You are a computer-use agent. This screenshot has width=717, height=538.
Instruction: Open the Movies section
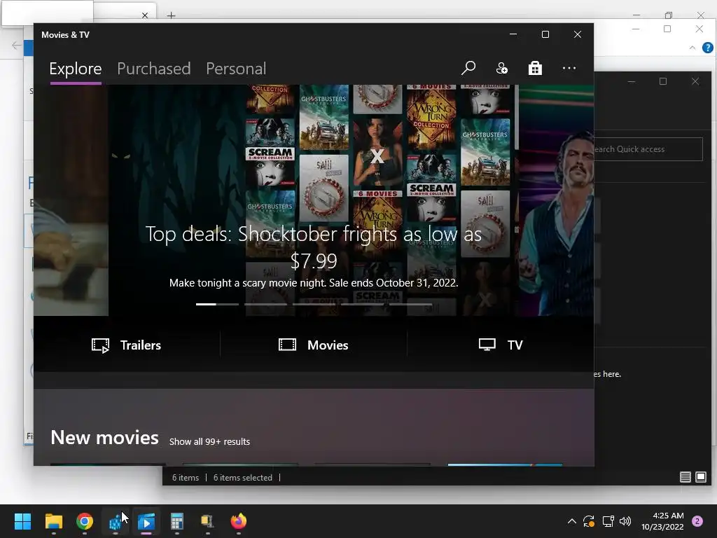coord(314,345)
